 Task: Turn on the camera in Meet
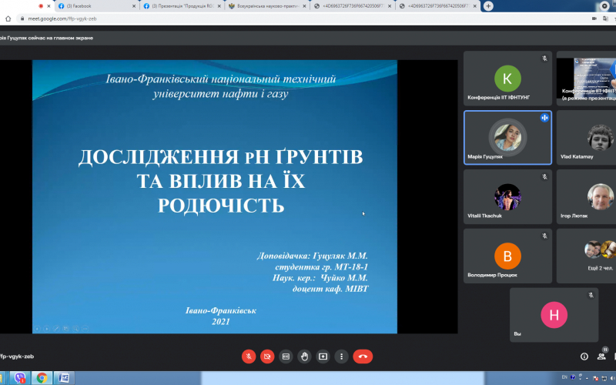point(267,357)
